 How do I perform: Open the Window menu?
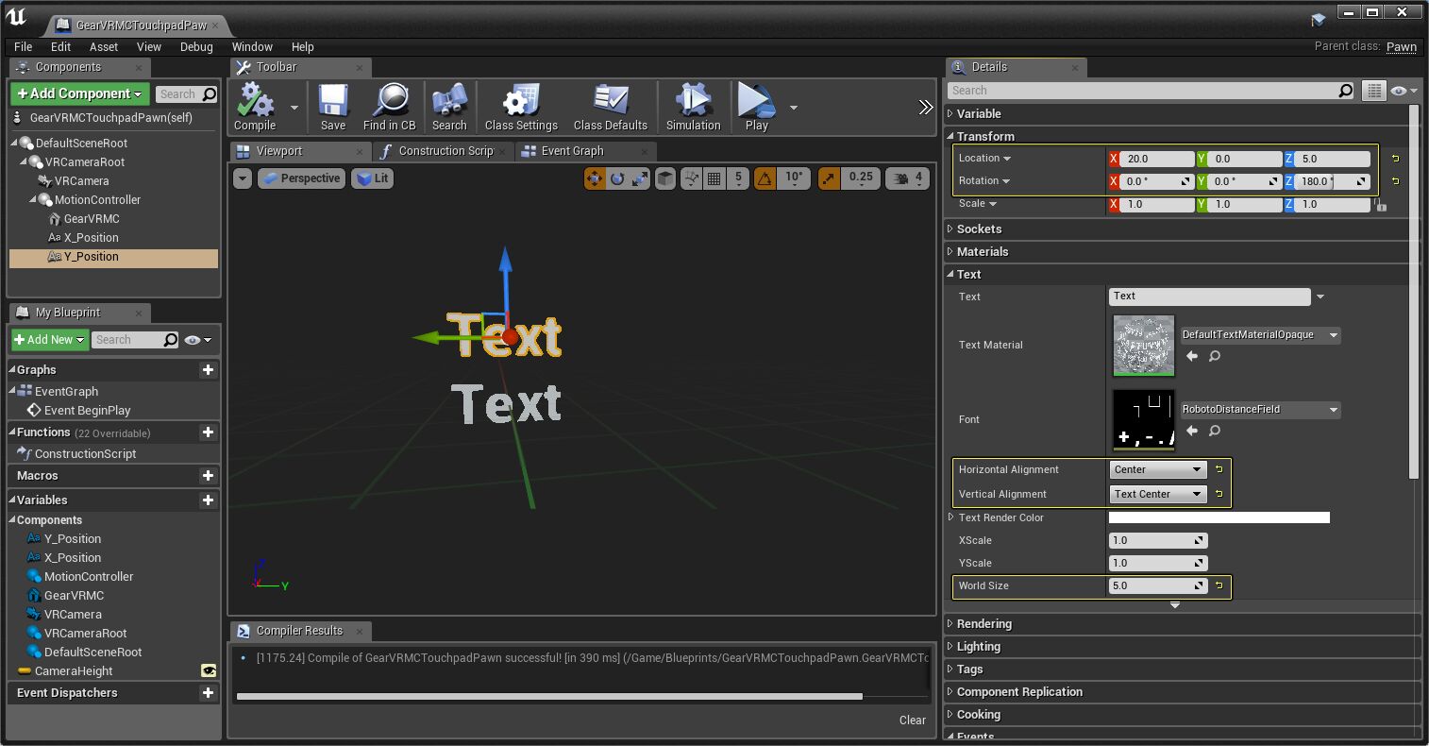click(x=252, y=46)
